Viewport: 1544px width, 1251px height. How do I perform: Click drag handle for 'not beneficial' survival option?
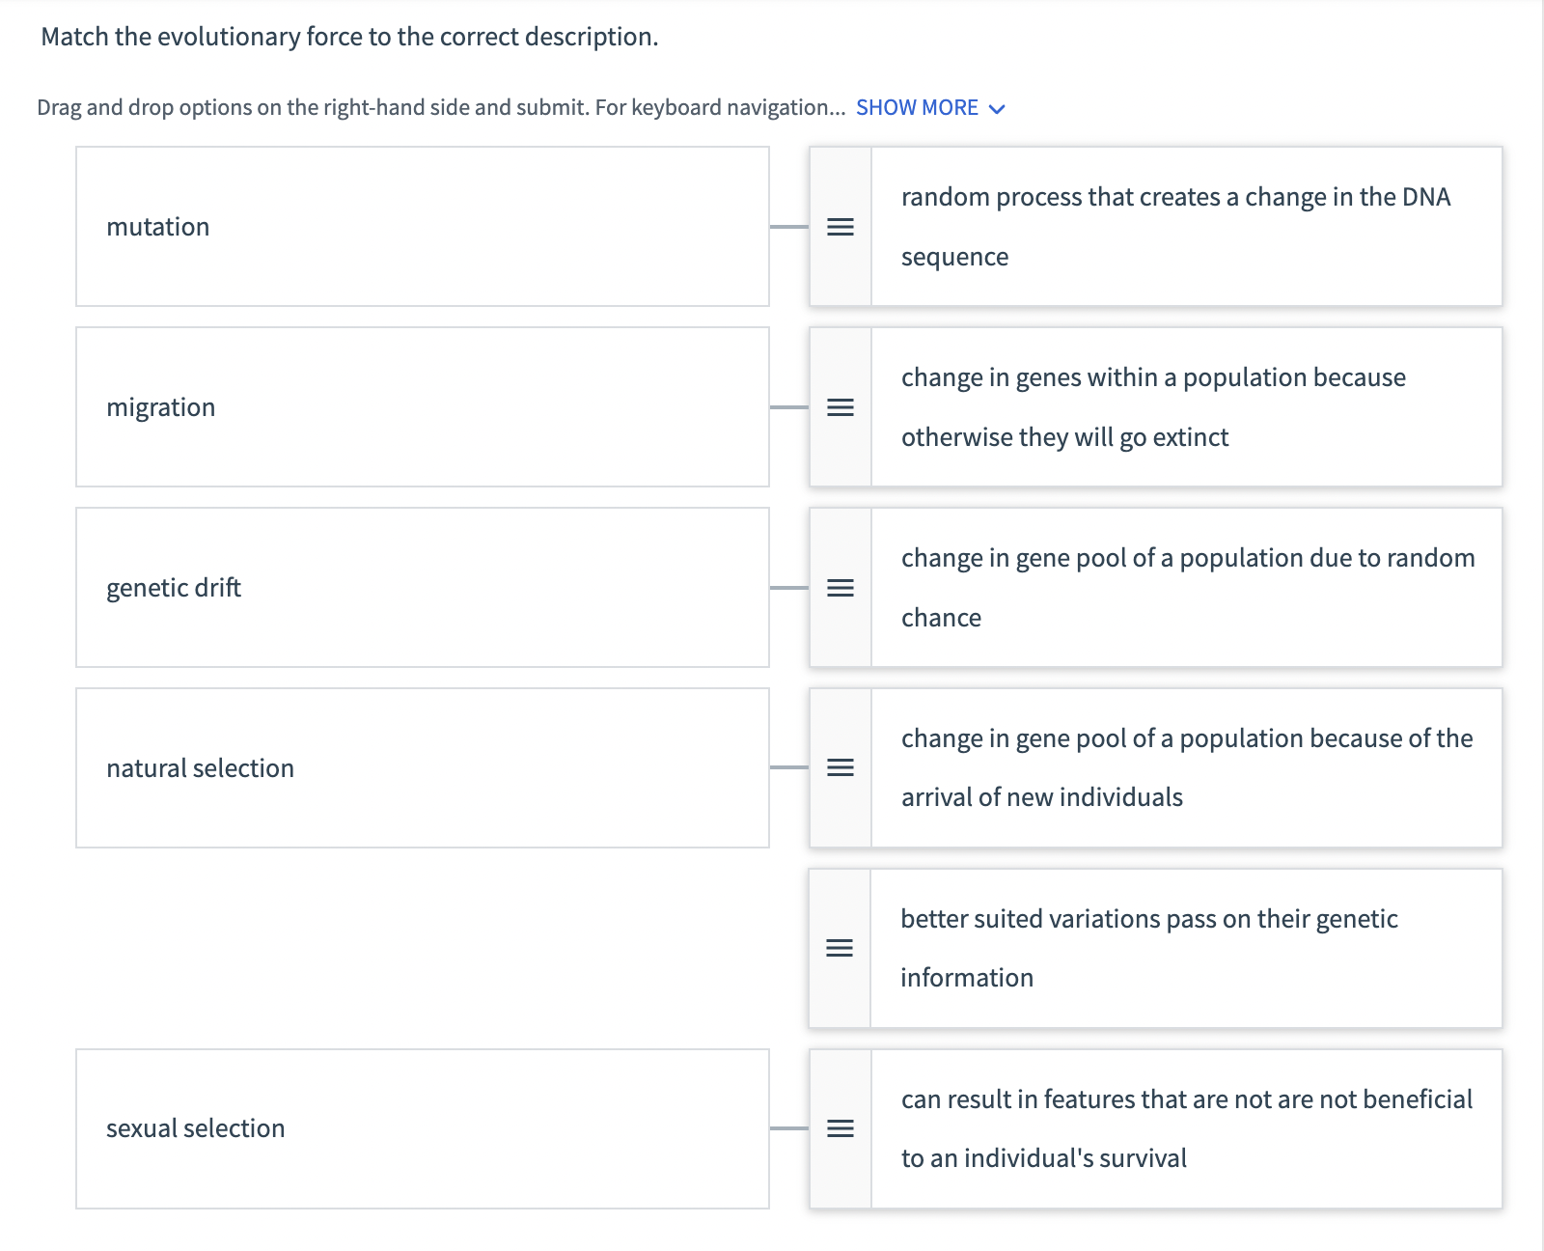pyautogui.click(x=841, y=1128)
